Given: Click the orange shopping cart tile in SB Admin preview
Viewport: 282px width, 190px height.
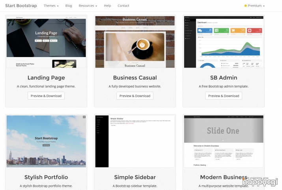Looking at the screenshot, I should [238, 31].
